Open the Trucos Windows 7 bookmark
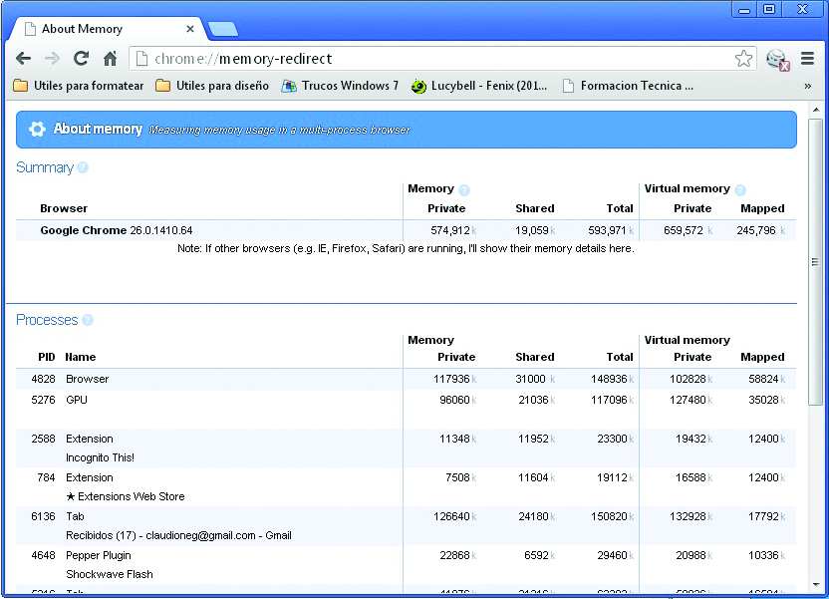 point(340,86)
